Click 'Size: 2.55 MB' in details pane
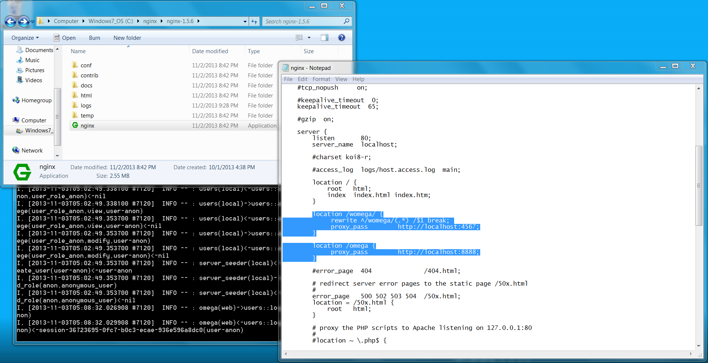The width and height of the screenshot is (708, 363). point(113,176)
